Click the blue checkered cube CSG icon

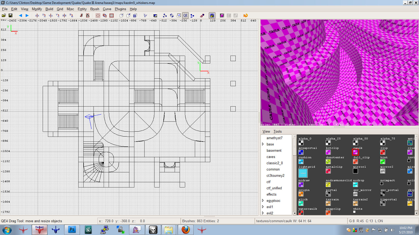coord(135,16)
